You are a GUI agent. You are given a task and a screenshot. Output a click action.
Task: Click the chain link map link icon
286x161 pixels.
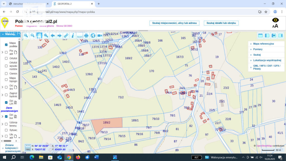66,35
